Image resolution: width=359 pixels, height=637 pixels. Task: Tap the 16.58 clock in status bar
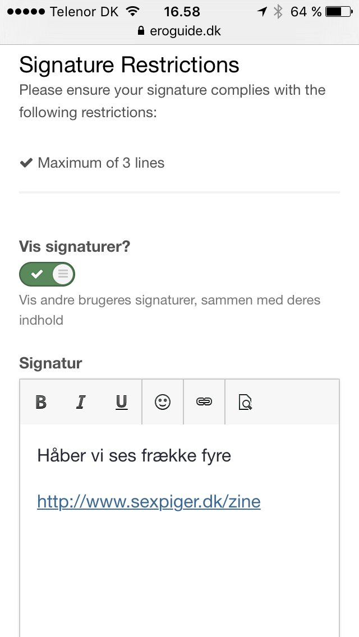tap(182, 12)
